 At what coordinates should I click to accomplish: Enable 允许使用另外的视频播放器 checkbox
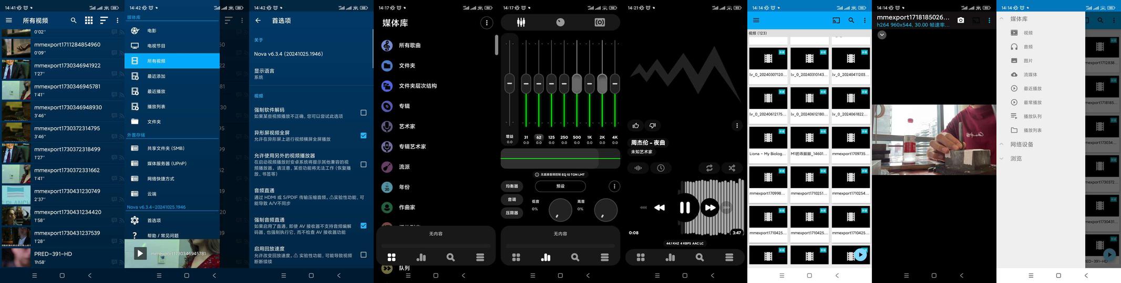(x=363, y=165)
